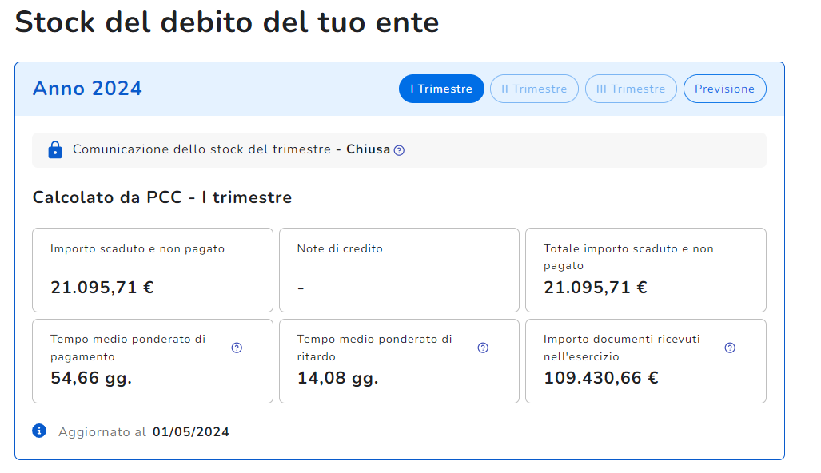The height and width of the screenshot is (473, 821).
Task: Click the 14,08 gg. delay value
Action: 337,378
